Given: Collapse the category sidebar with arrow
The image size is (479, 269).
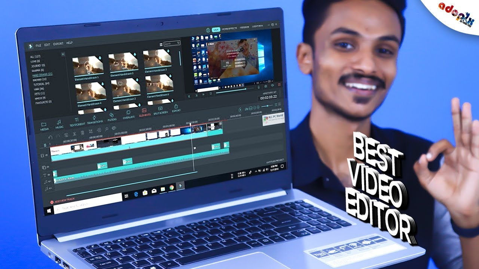Looking at the screenshot, I should click(63, 54).
